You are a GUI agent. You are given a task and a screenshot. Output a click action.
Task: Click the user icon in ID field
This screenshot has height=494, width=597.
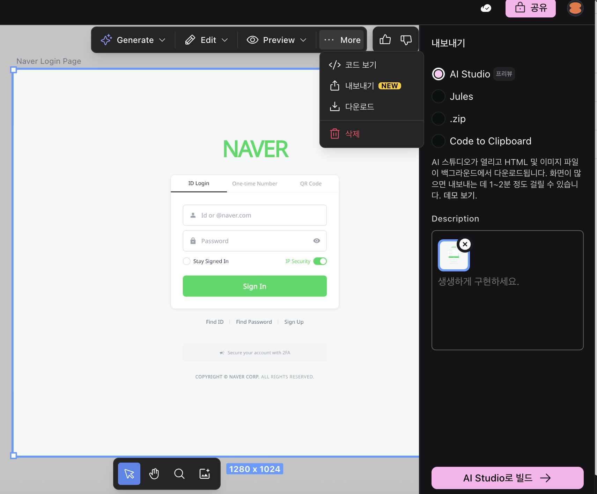point(193,215)
